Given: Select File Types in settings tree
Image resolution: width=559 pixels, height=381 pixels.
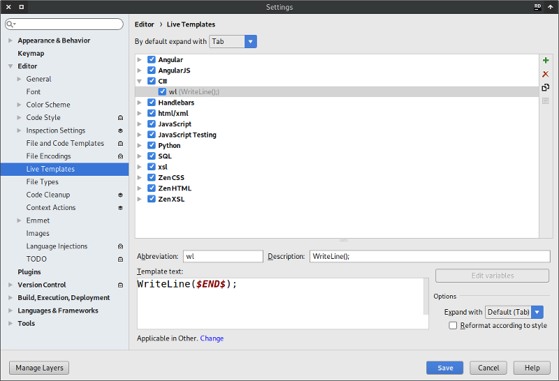Looking at the screenshot, I should 43,182.
